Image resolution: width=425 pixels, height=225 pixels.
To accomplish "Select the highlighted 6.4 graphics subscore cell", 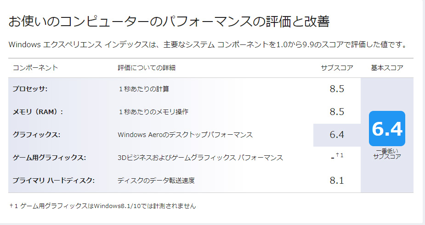I will coord(337,135).
